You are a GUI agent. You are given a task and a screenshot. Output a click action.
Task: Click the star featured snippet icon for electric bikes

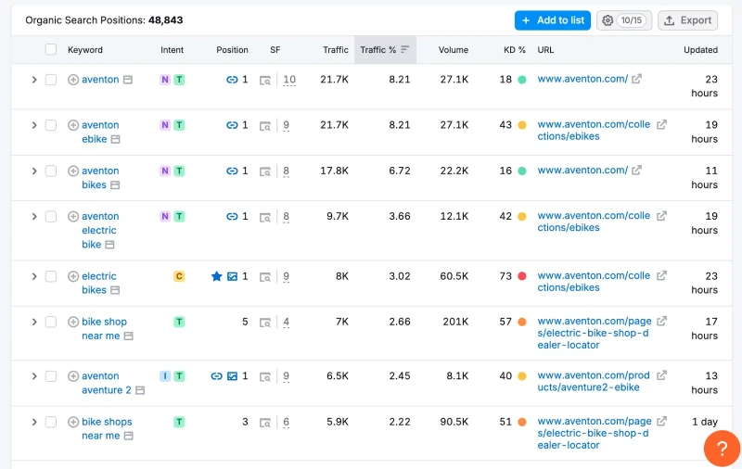tap(217, 276)
